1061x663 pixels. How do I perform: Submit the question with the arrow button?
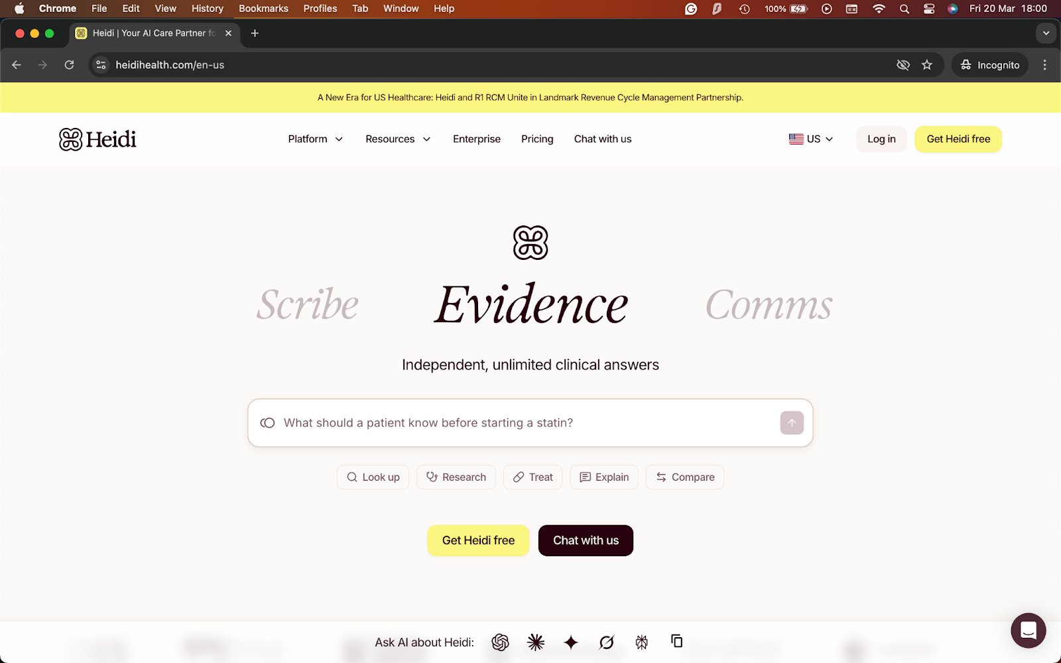792,423
